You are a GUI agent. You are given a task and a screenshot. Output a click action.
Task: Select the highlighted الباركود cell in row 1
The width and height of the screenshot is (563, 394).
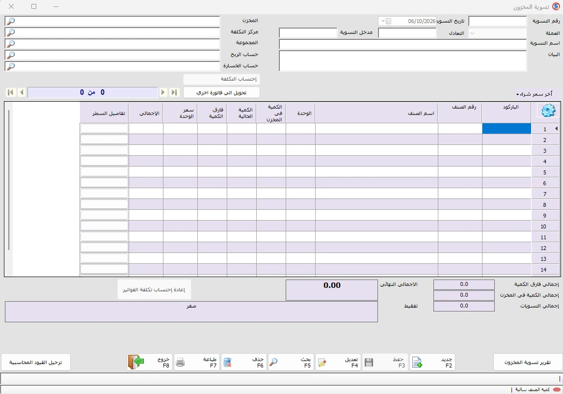[x=506, y=129]
